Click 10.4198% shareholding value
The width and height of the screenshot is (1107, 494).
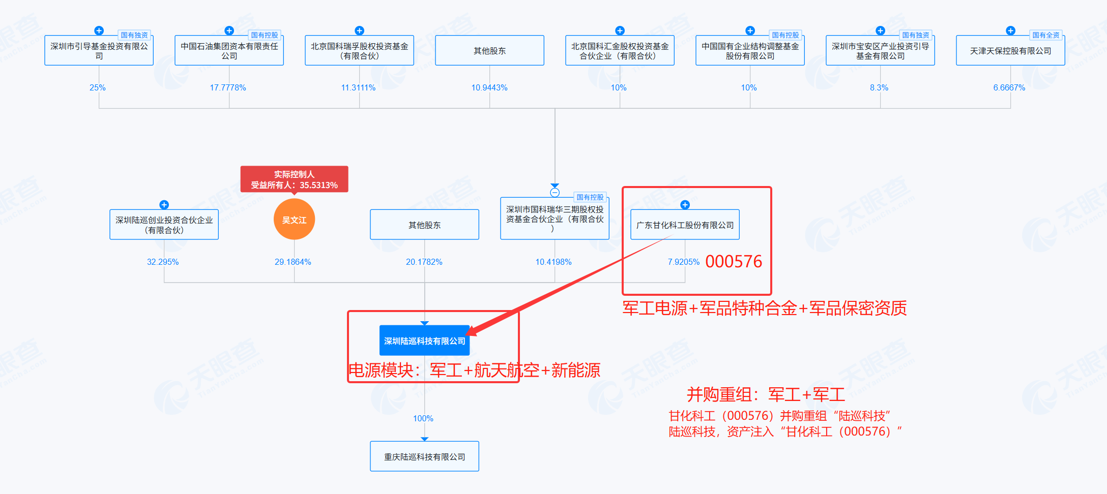point(553,262)
